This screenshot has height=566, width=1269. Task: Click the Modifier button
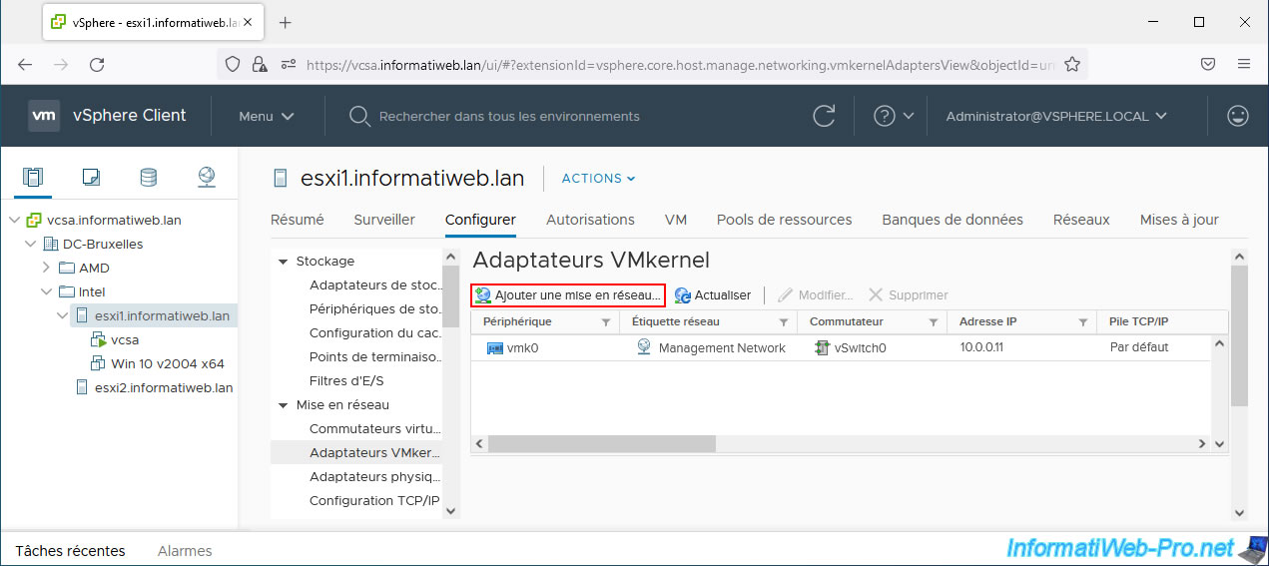tap(816, 295)
